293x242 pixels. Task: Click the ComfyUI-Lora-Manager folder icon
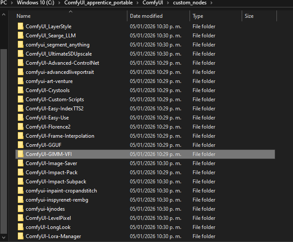point(20,236)
